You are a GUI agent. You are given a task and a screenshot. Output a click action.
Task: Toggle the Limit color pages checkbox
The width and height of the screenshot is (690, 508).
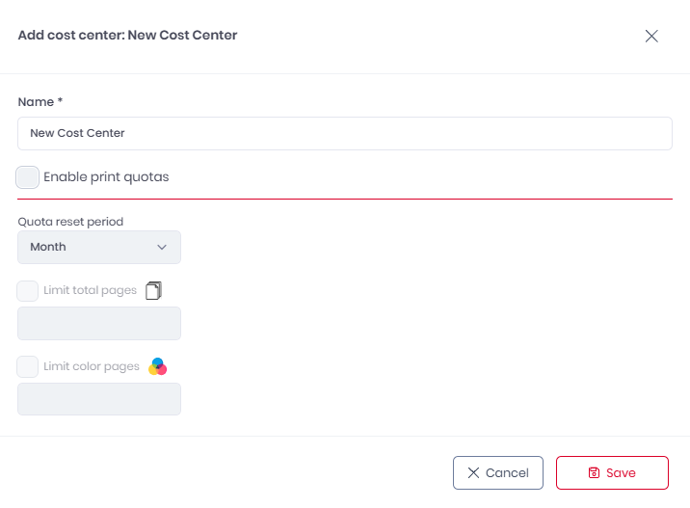[28, 366]
